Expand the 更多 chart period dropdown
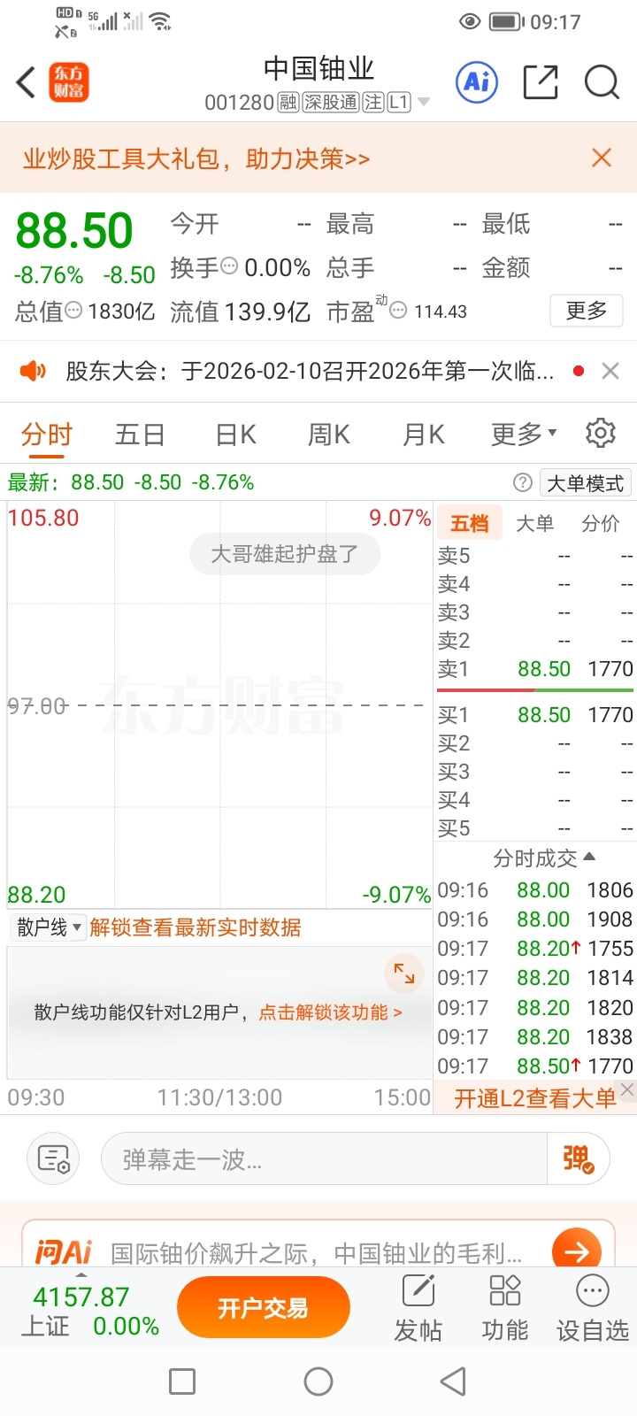 [524, 435]
